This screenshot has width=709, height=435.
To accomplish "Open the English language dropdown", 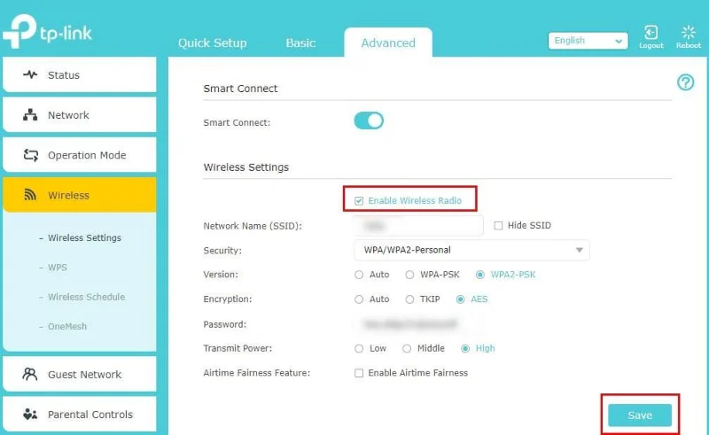I will pos(588,41).
